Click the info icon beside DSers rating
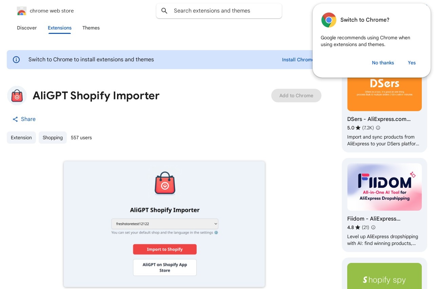Screen dimensions: 434x289 [378, 128]
